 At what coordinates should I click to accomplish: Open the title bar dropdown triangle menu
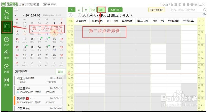196,5
